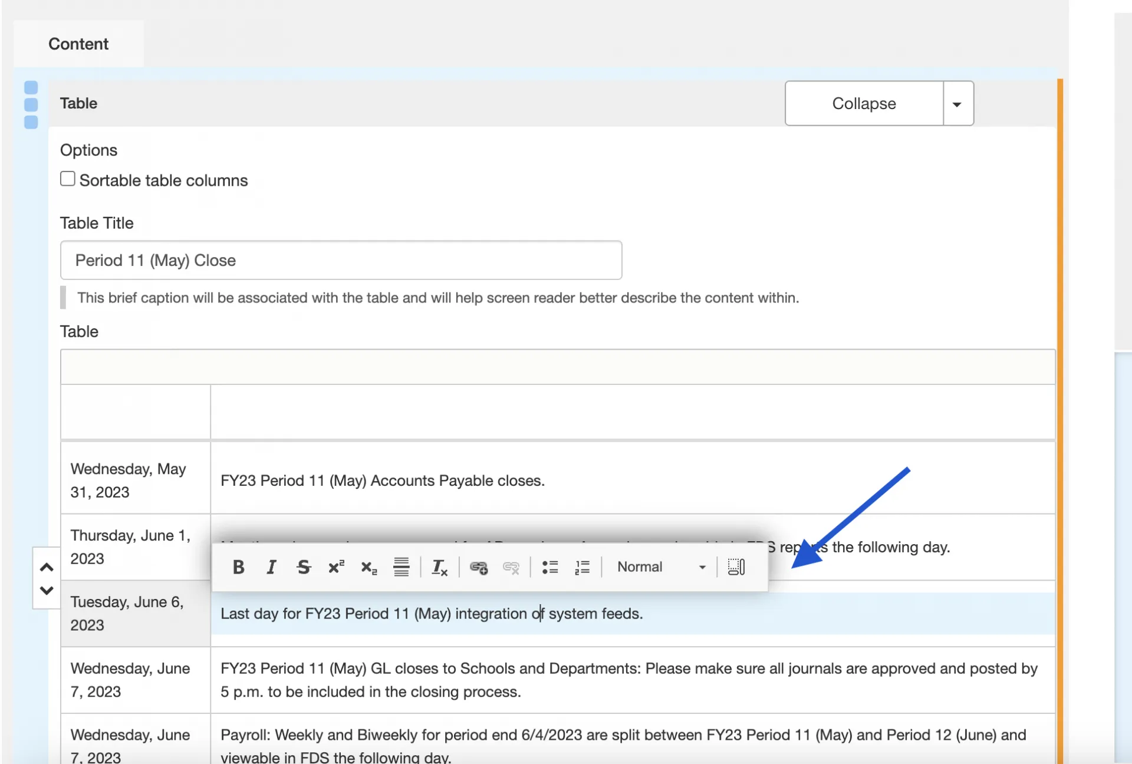The image size is (1132, 764).
Task: Toggle Bold formatting in editor toolbar
Action: tap(238, 567)
